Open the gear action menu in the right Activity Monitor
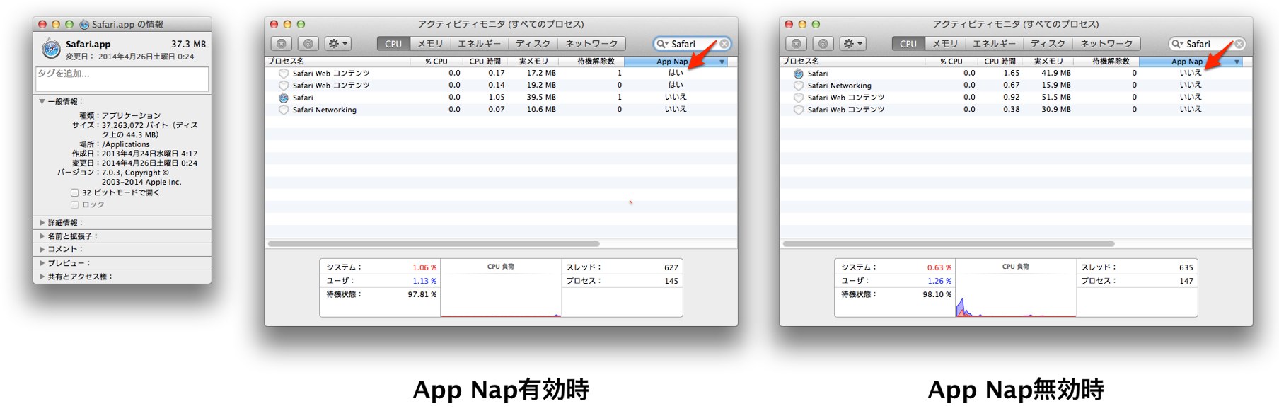This screenshot has height=411, width=1279. tap(852, 44)
